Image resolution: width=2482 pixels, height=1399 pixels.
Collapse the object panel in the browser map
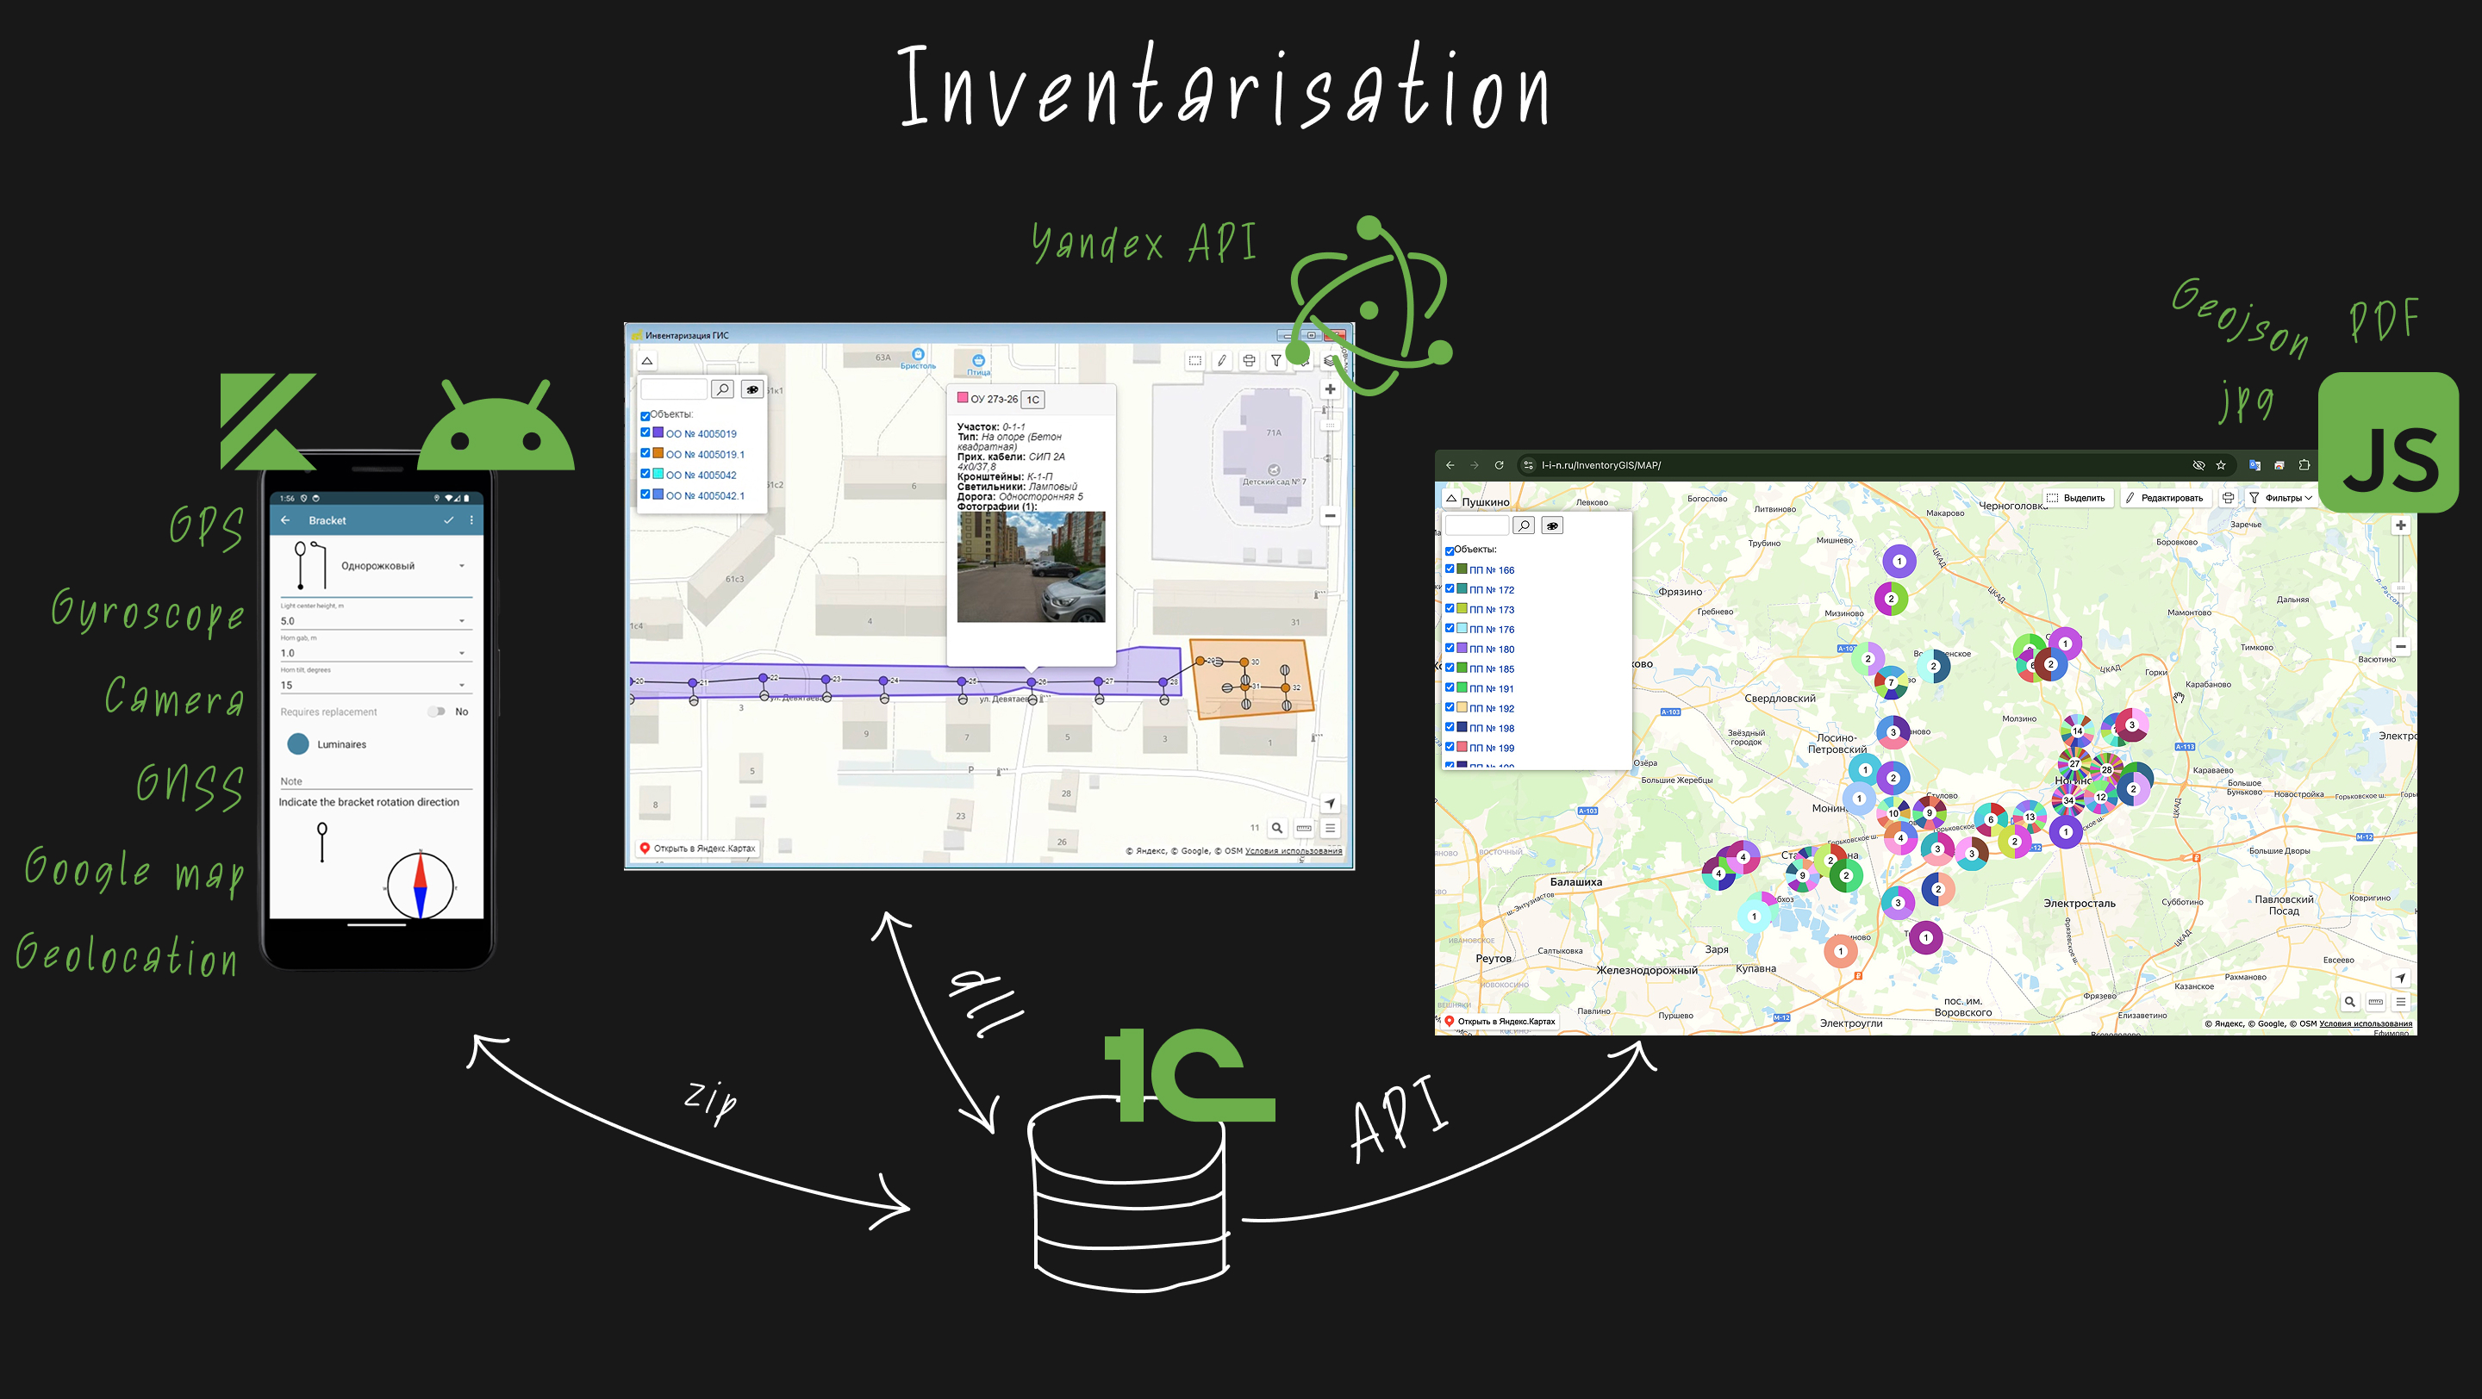tap(1451, 499)
